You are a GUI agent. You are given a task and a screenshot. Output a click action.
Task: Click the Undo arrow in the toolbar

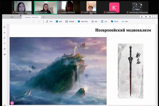click(x=33, y=21)
